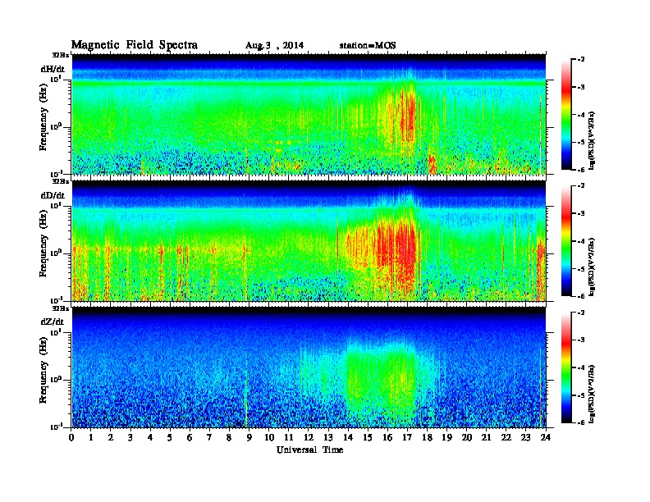Click the hour 17 tick label on the time axis
The image size is (650, 502).
tap(408, 437)
